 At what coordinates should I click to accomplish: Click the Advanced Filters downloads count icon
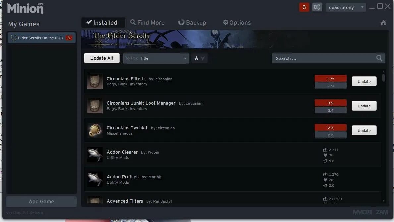[325, 199]
